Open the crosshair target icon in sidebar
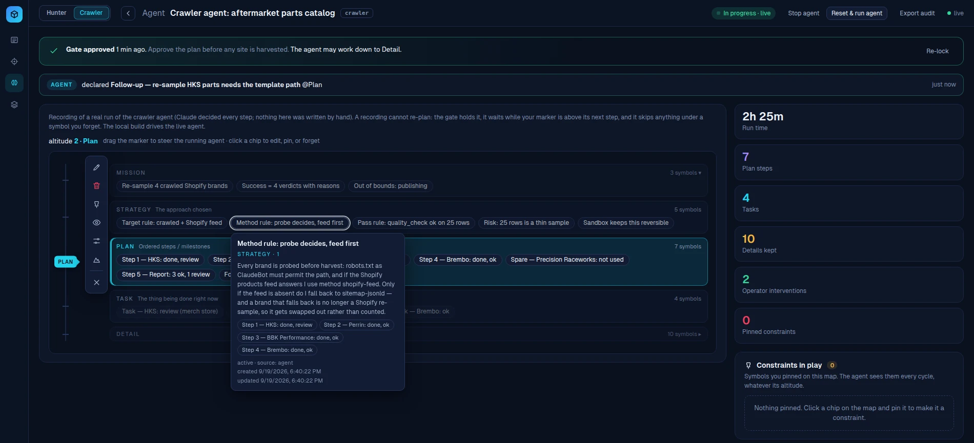974x443 pixels. [x=14, y=61]
